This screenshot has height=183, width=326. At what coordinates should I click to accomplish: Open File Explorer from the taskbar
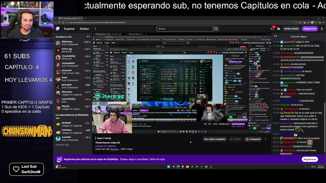187,167
